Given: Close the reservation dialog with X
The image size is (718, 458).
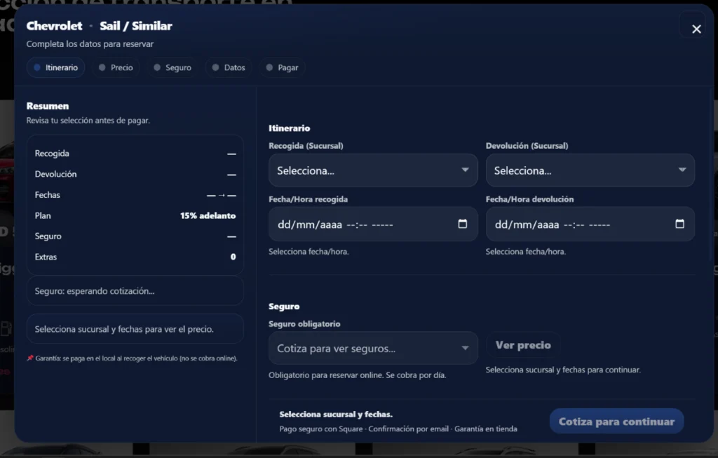Looking at the screenshot, I should 696,29.
